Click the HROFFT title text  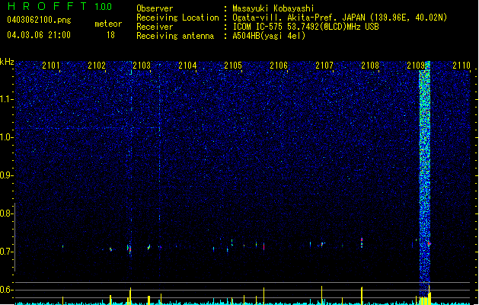[x=47, y=6]
